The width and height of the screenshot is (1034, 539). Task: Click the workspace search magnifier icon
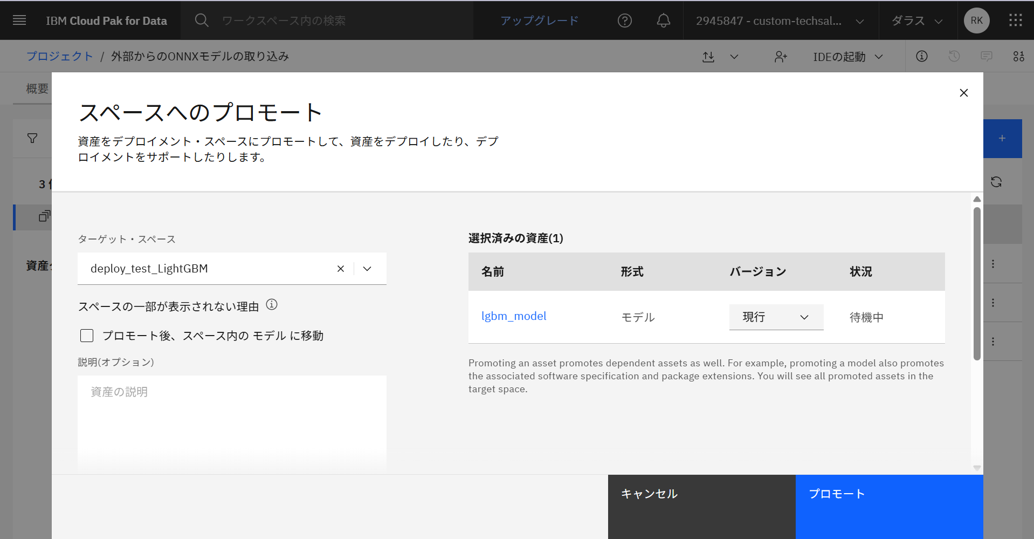coord(202,21)
